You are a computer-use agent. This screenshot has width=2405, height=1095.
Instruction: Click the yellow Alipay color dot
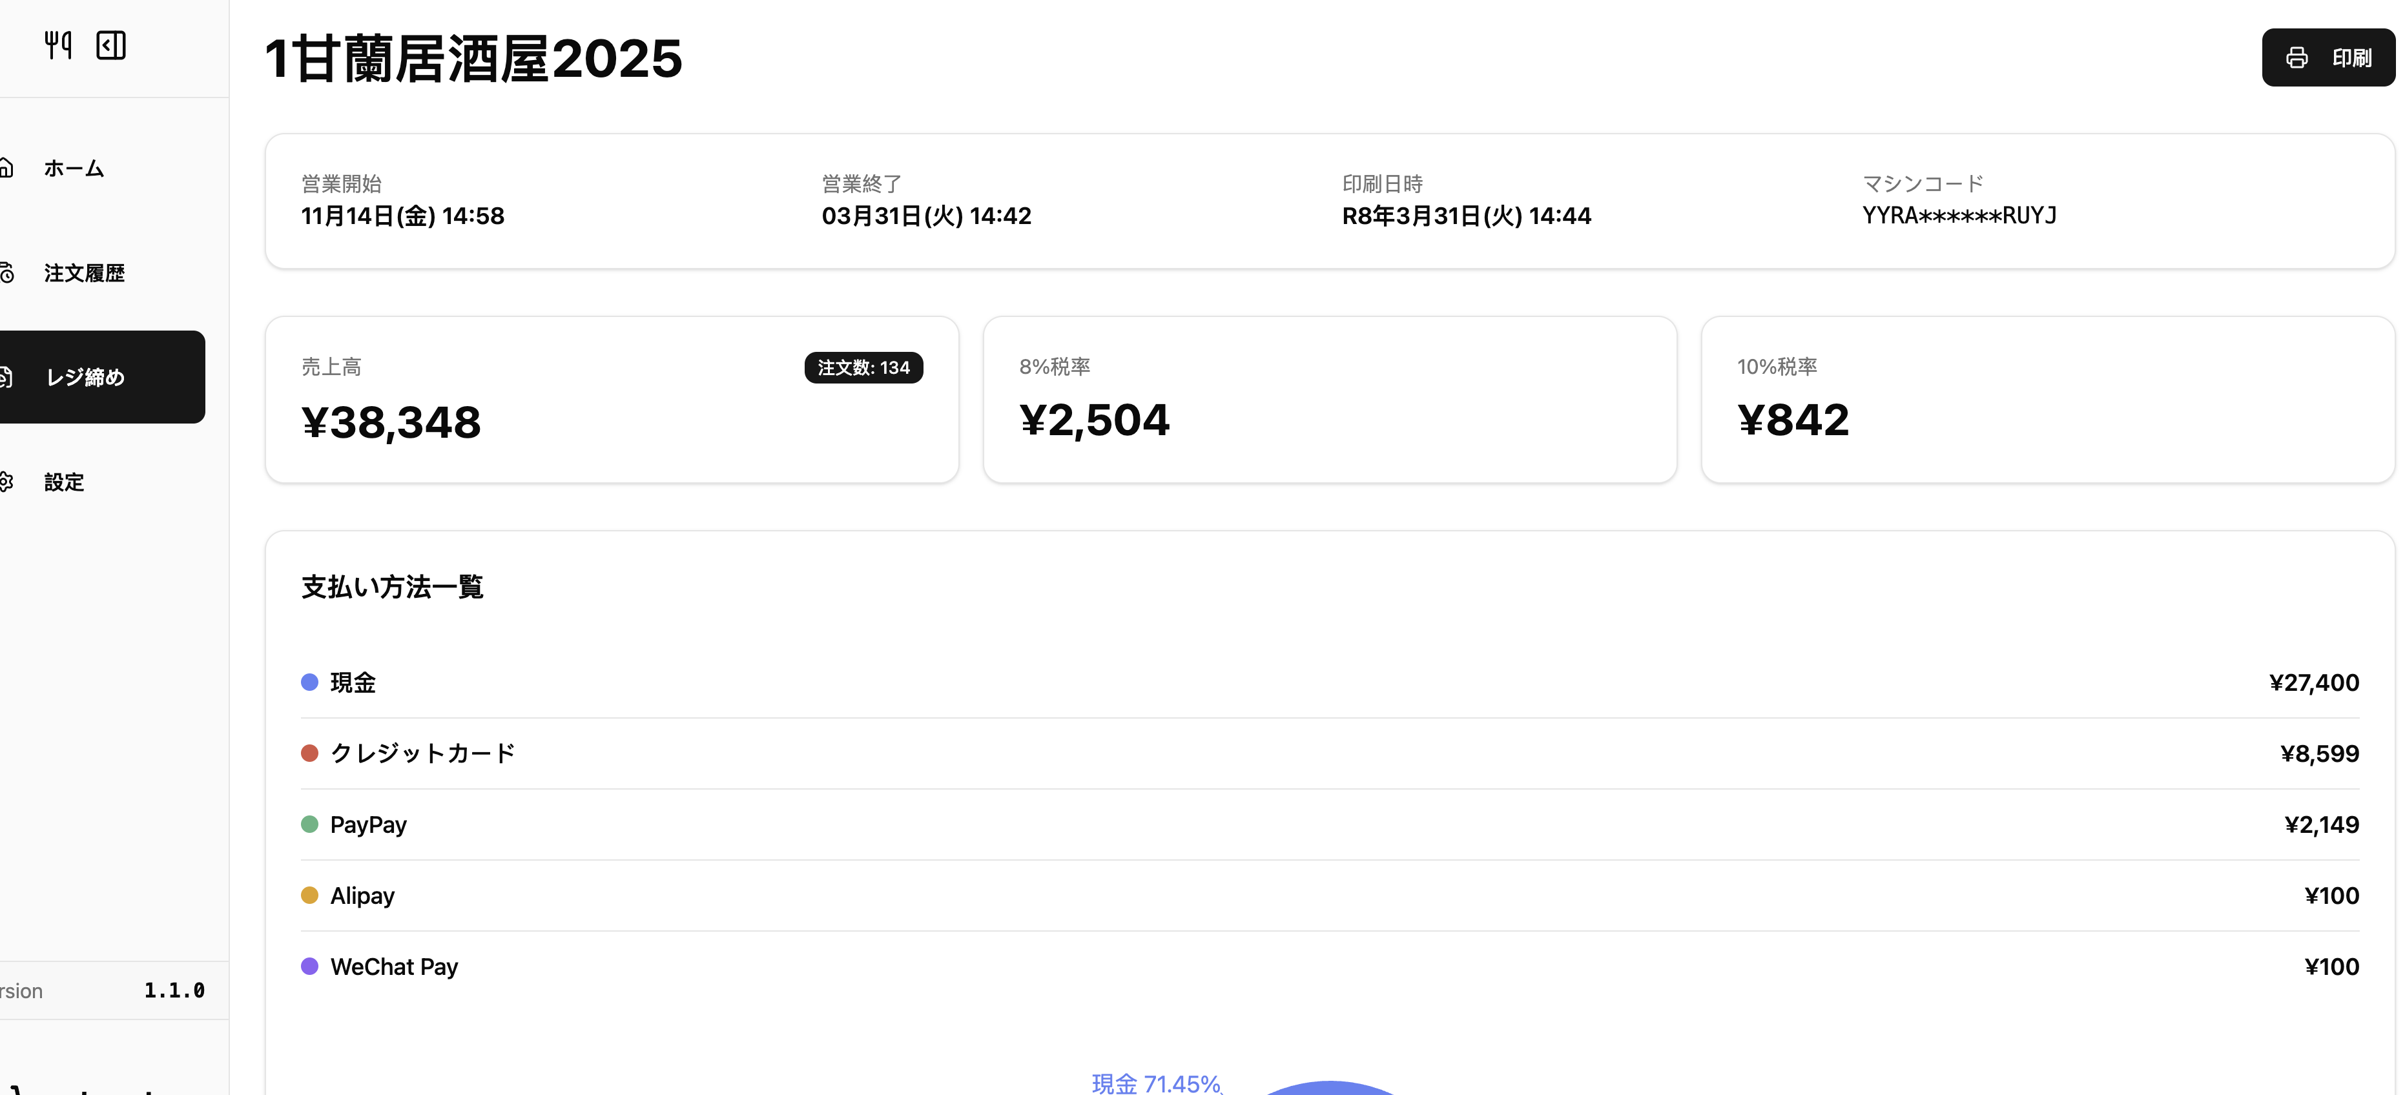[x=310, y=895]
